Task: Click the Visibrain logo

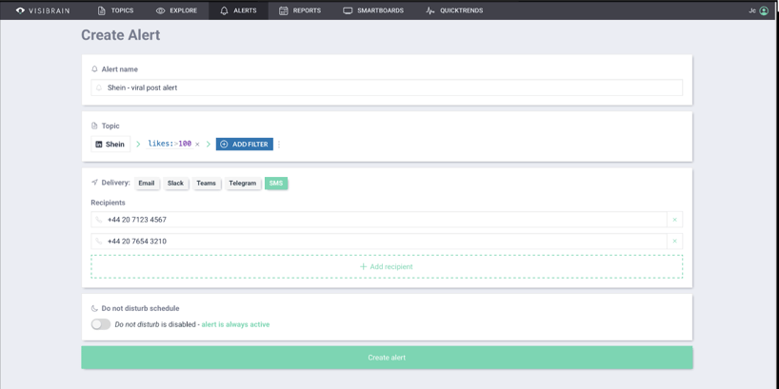Action: [x=43, y=10]
